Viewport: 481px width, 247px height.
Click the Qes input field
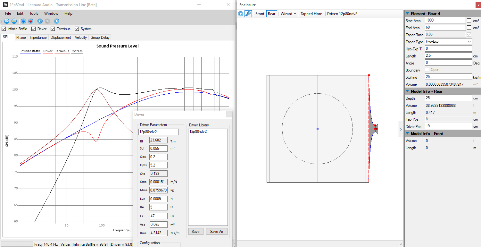158,157
